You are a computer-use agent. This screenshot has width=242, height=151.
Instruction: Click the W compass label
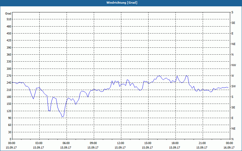[x=233, y=76]
